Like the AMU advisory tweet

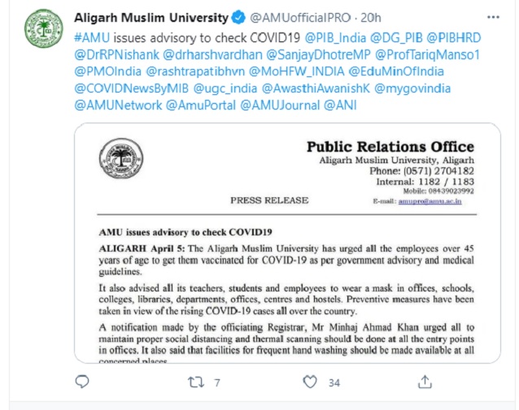pyautogui.click(x=310, y=382)
